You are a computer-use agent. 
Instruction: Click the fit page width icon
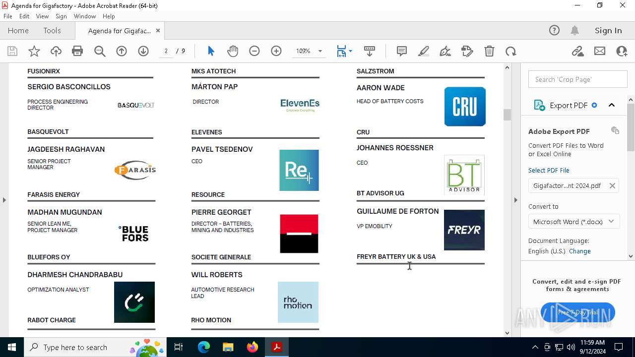point(341,51)
